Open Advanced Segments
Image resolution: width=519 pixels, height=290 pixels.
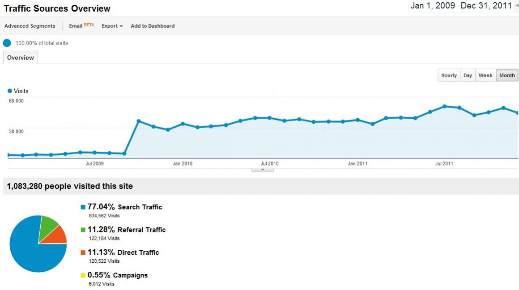tap(30, 26)
